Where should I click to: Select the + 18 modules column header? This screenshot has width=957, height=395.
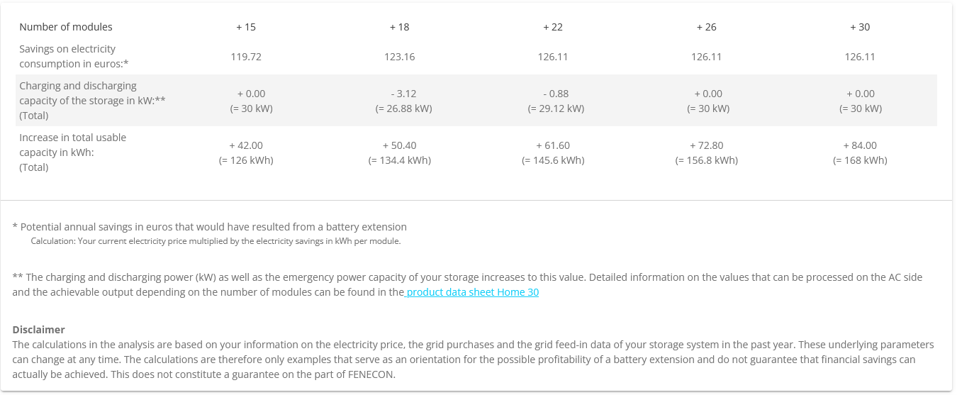coord(399,27)
